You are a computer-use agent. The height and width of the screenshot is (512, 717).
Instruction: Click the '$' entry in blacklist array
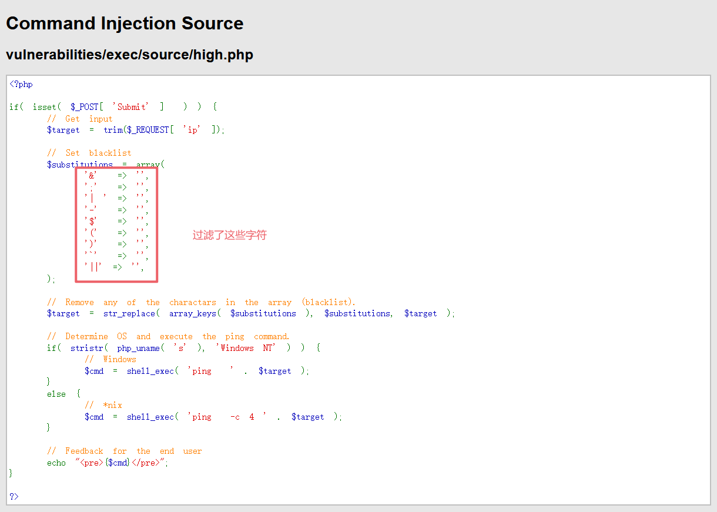pyautogui.click(x=92, y=221)
